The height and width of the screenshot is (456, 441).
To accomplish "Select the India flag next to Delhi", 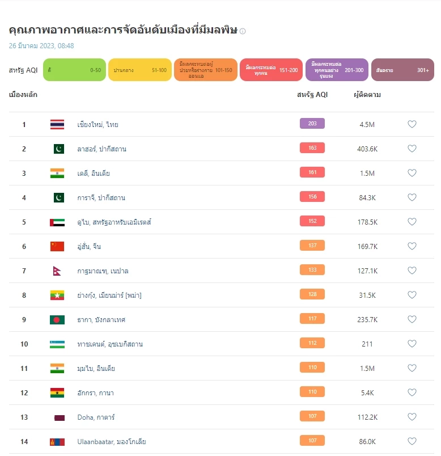I will [x=57, y=172].
